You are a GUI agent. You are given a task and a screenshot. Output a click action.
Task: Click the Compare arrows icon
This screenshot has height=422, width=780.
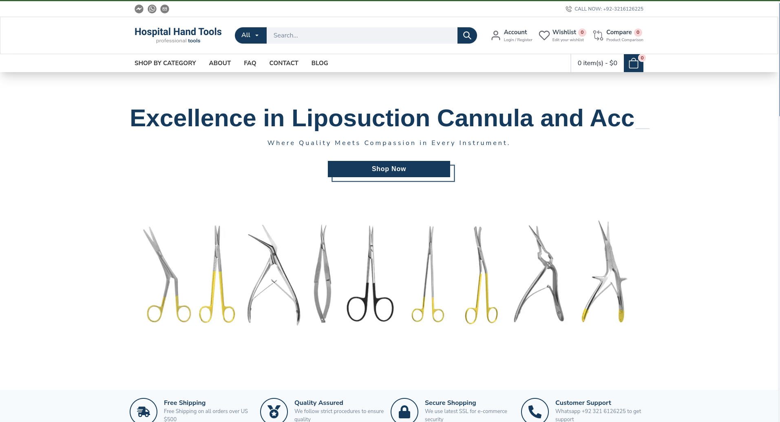(598, 36)
